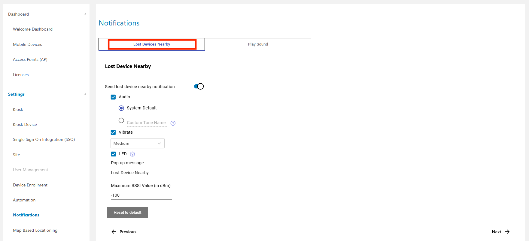Uncheck the Audio checkbox
Screen dimensions: 529x241
pos(113,97)
